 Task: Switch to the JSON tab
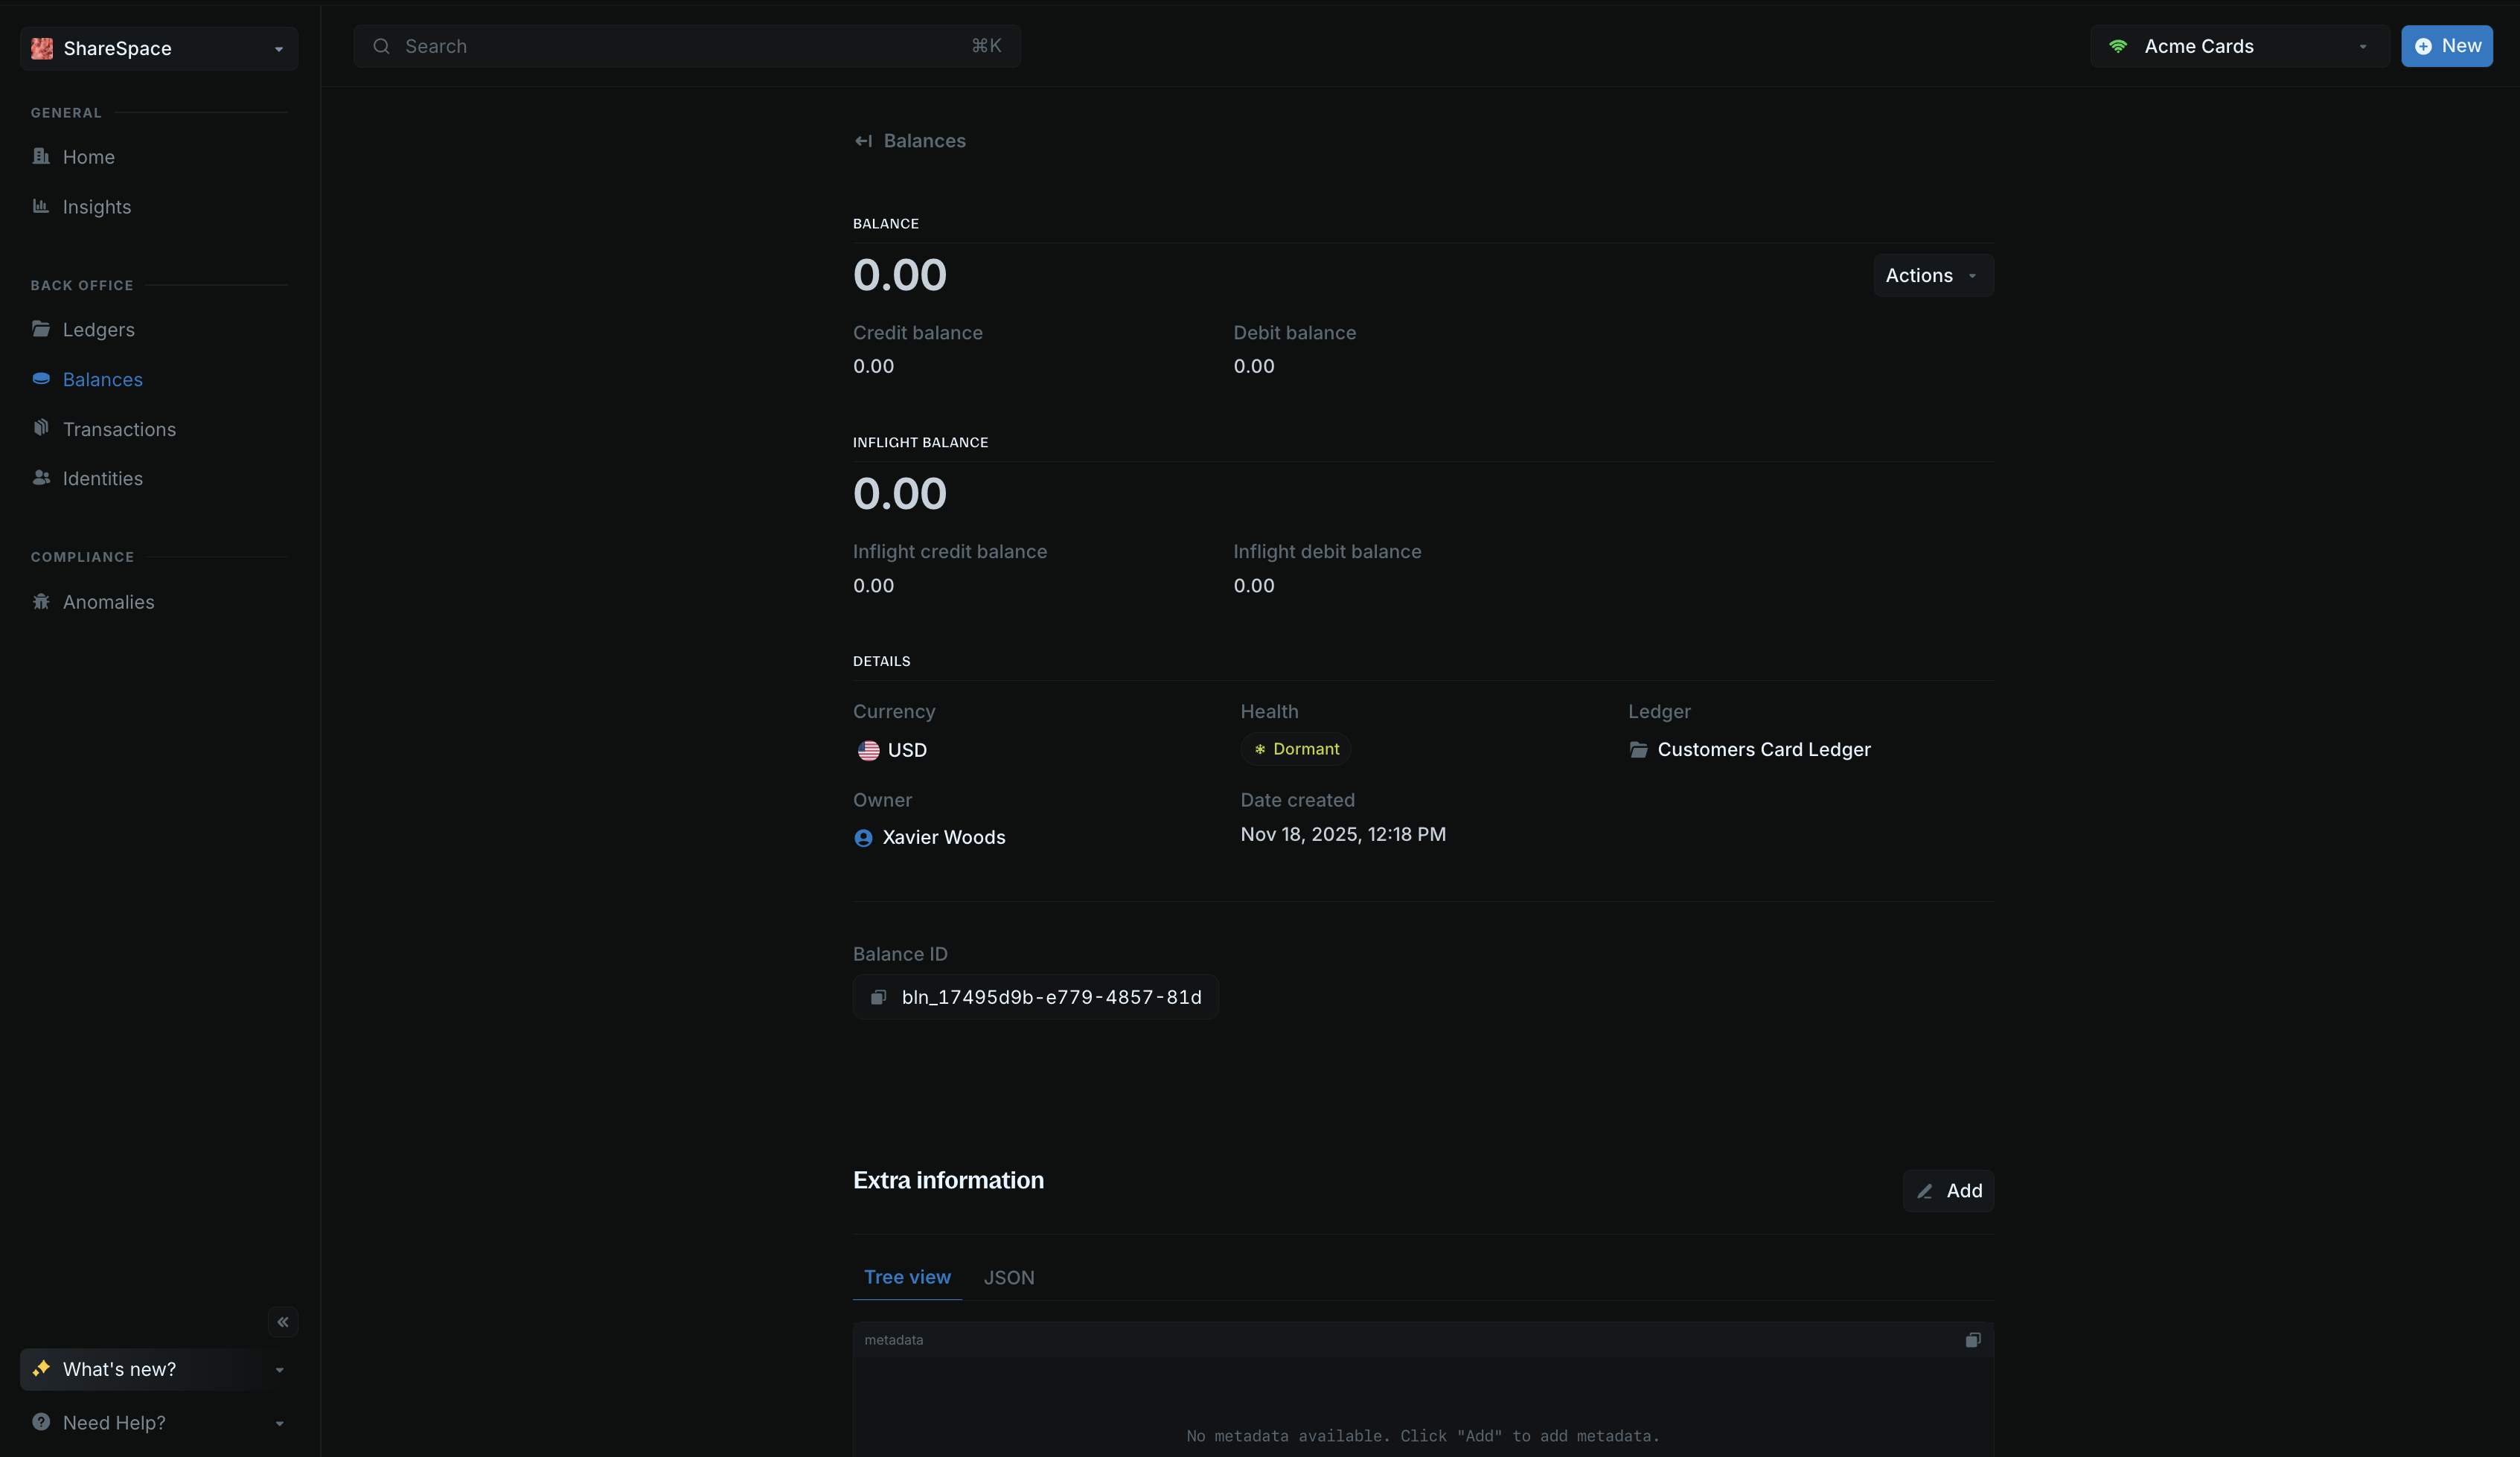[1008, 1277]
